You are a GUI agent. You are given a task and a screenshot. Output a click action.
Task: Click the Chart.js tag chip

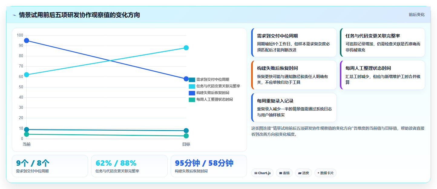pyautogui.click(x=262, y=173)
